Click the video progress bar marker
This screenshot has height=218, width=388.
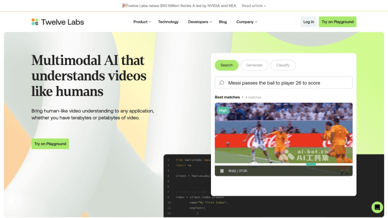(x=311, y=164)
